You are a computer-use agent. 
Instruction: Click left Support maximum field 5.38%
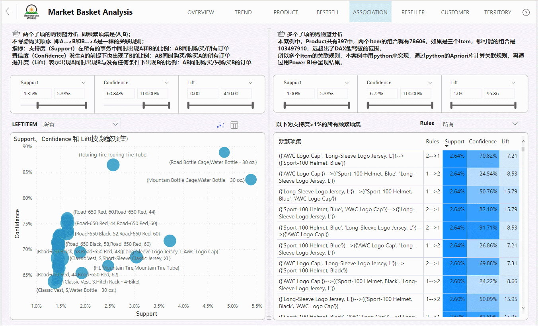pyautogui.click(x=70, y=94)
